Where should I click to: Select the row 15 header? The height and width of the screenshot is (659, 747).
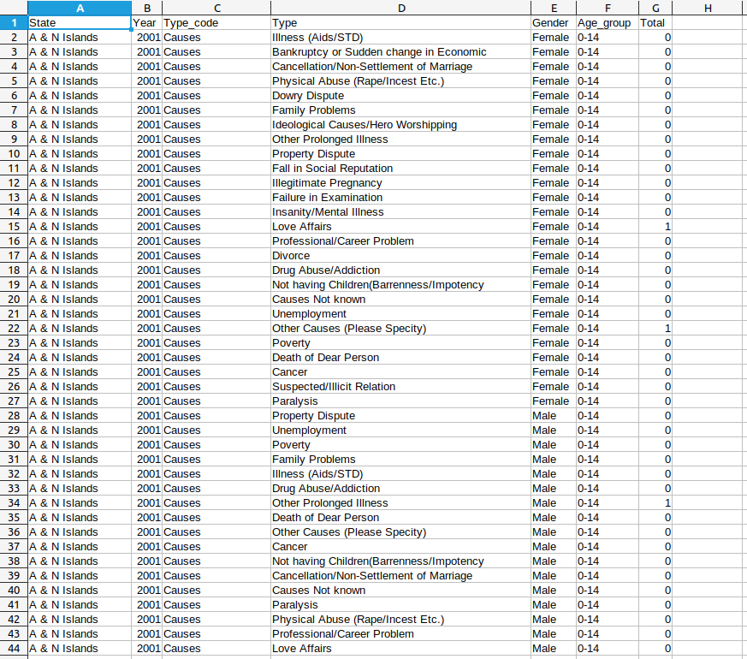(x=14, y=227)
